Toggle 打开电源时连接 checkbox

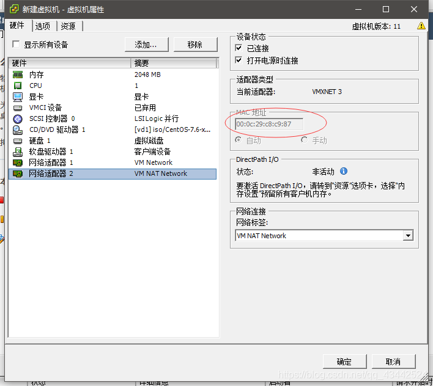pyautogui.click(x=239, y=60)
